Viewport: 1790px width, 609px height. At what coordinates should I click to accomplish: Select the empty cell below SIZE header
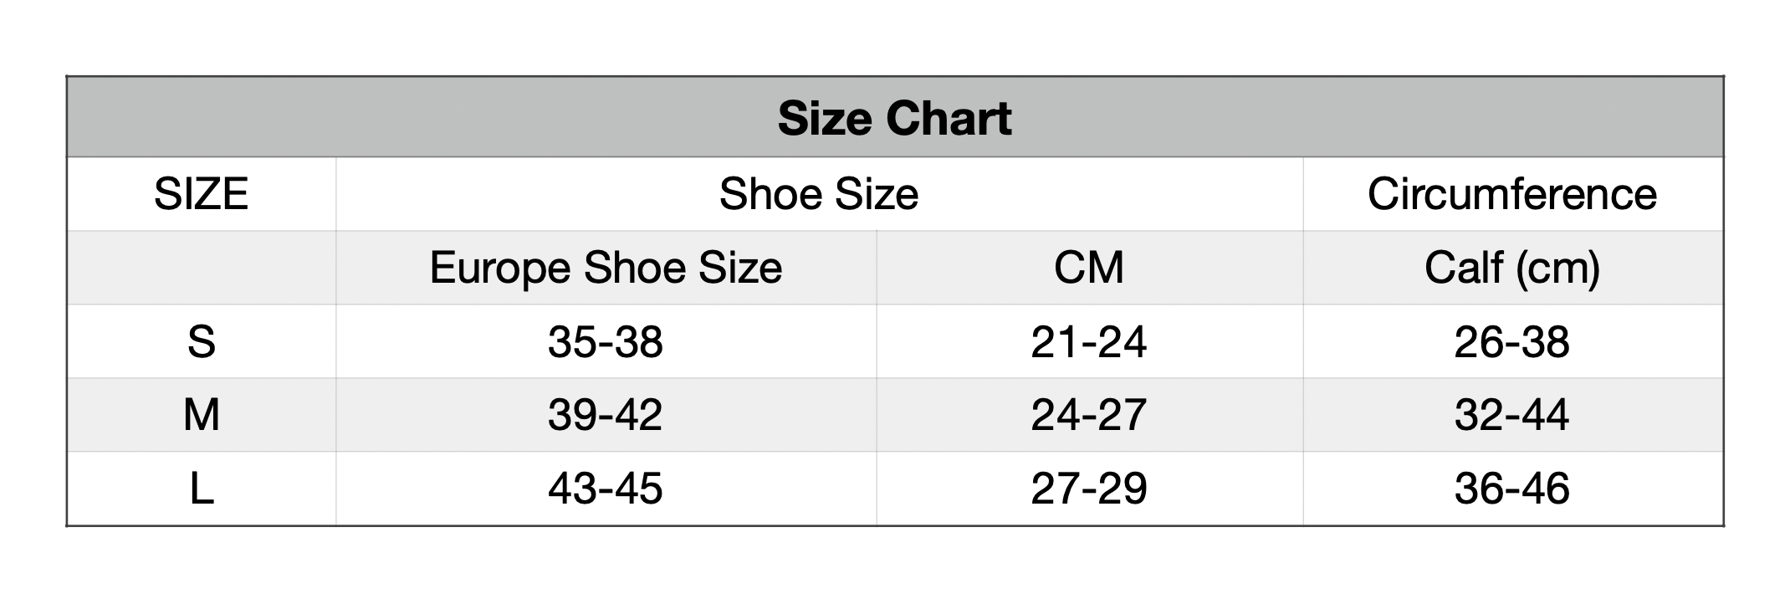click(201, 268)
